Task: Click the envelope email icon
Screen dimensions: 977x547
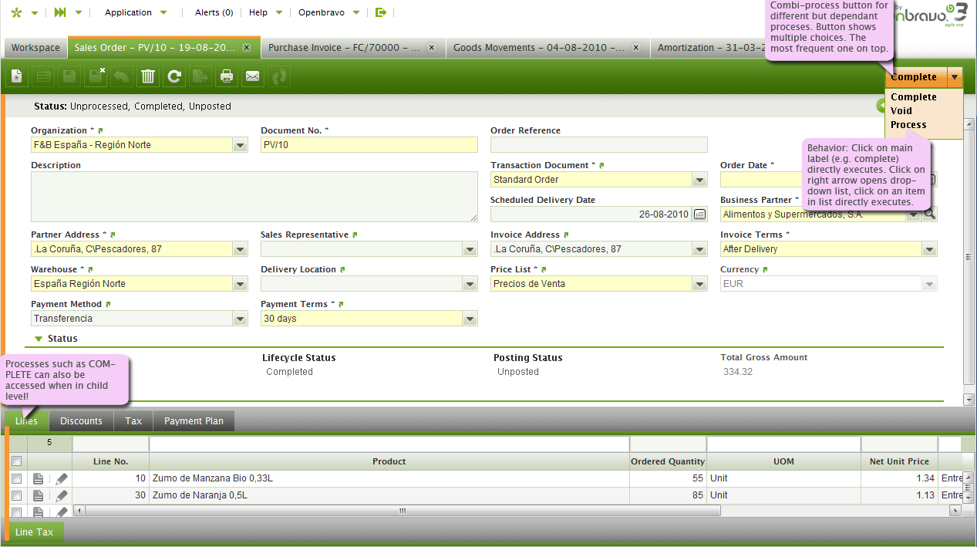Action: pos(252,76)
